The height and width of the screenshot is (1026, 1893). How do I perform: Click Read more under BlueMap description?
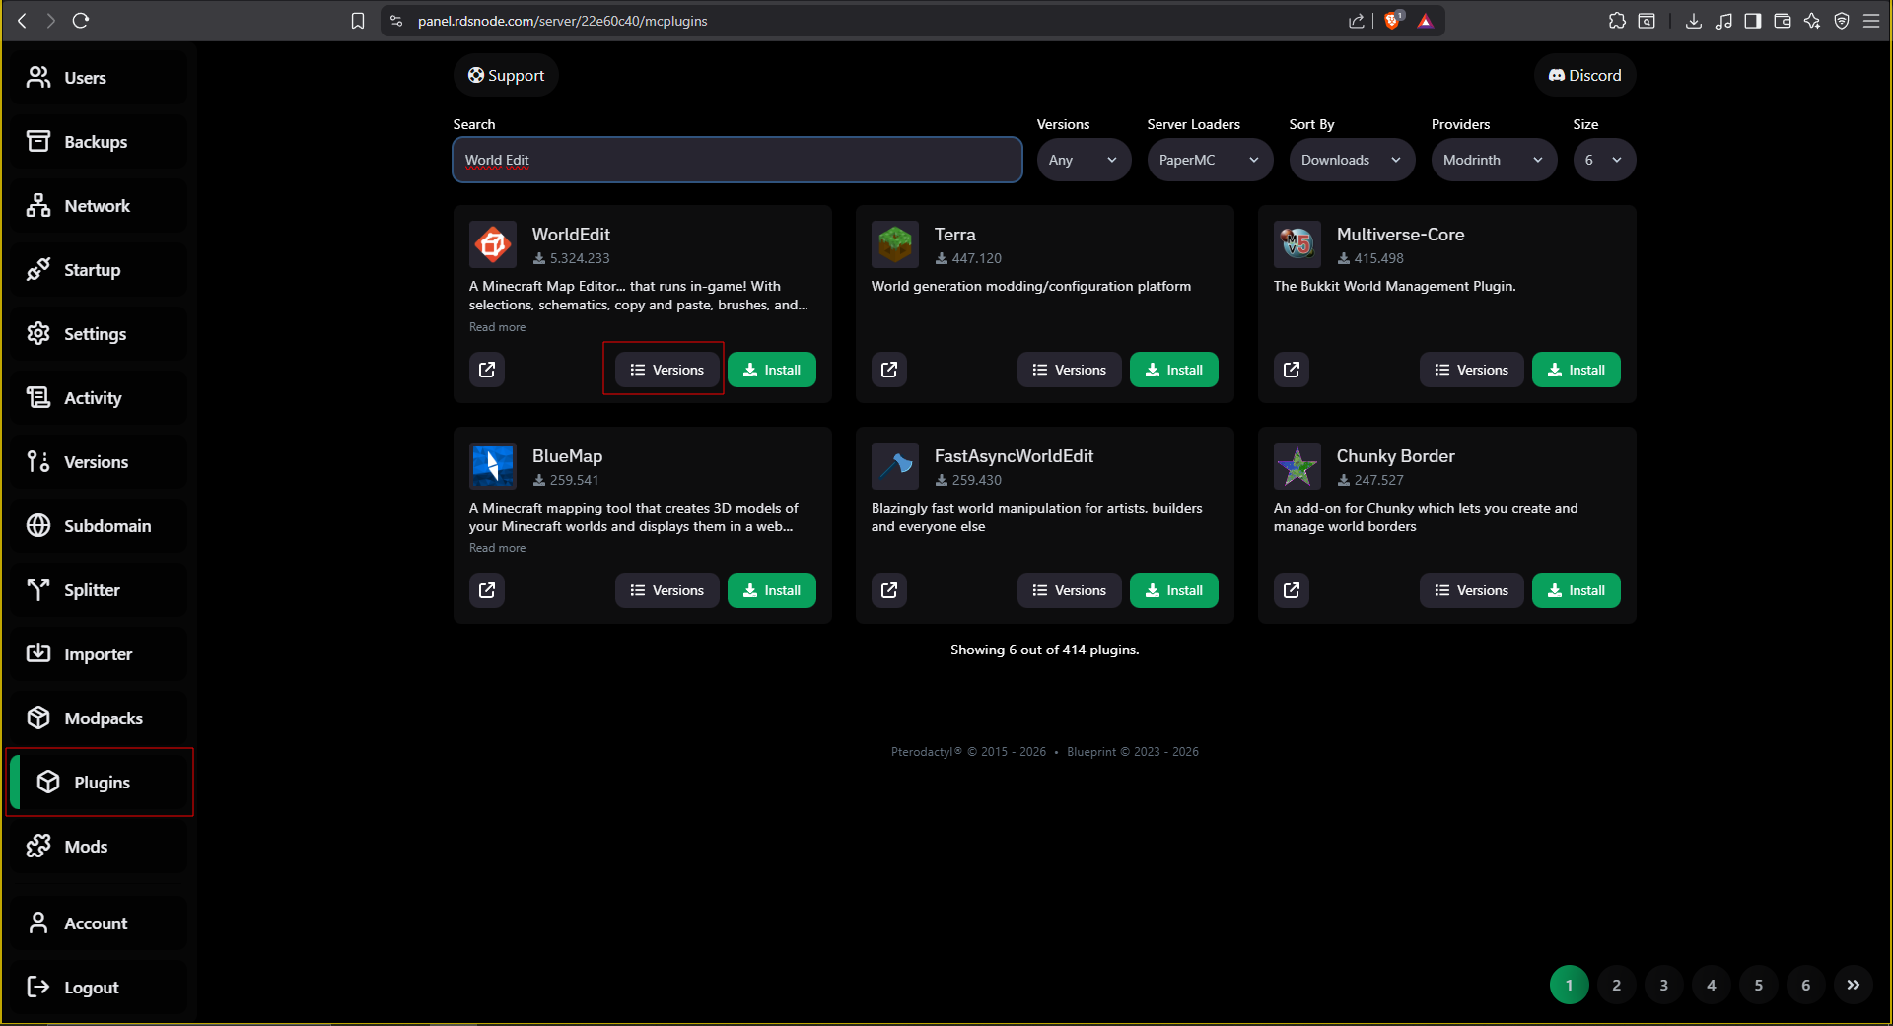[x=497, y=547]
